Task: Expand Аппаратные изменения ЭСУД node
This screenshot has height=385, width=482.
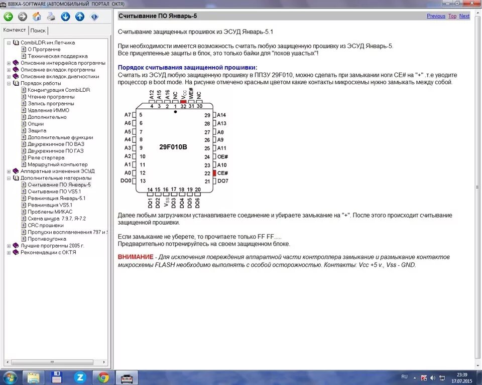Action: [9, 171]
